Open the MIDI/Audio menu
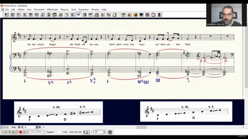 pos(52,10)
